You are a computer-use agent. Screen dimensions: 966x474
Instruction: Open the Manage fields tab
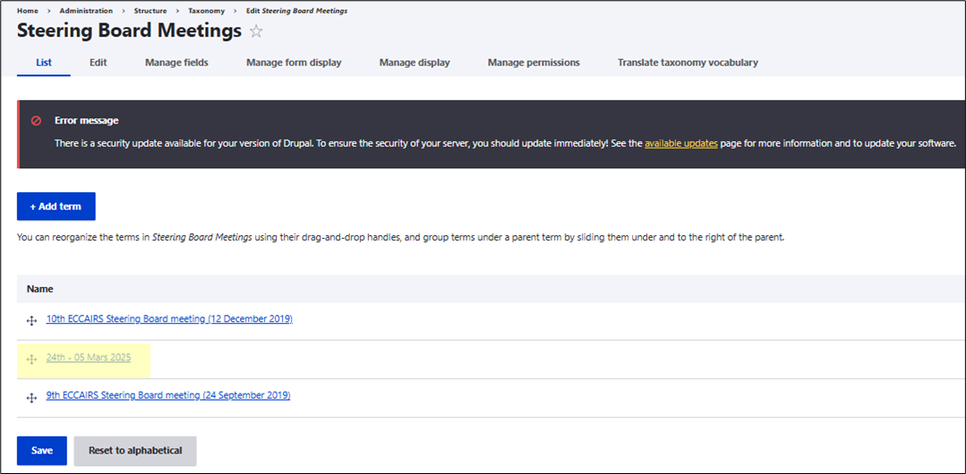[x=176, y=63]
